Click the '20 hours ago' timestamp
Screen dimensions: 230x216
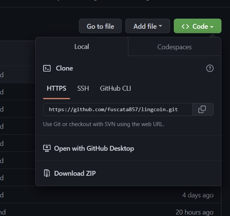tap(195, 212)
